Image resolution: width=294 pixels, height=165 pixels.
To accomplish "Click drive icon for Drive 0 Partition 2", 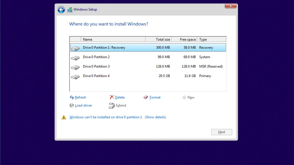I will click(75, 58).
